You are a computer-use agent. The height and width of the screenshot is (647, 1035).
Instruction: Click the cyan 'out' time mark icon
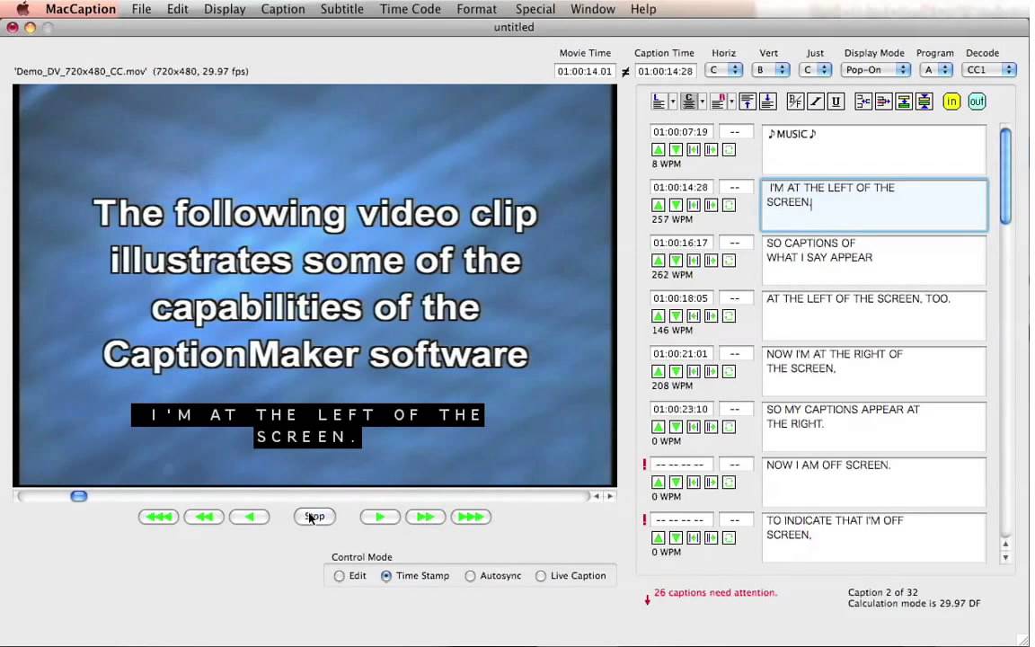[x=977, y=101]
